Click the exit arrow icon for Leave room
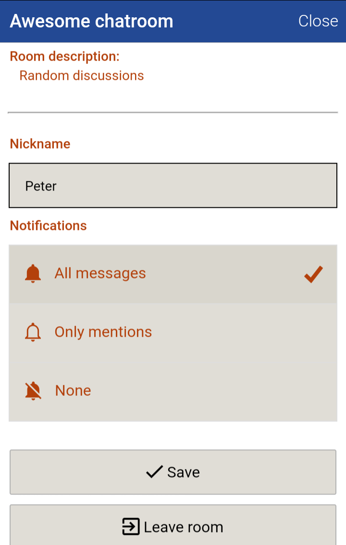Image resolution: width=346 pixels, height=545 pixels. click(x=131, y=527)
